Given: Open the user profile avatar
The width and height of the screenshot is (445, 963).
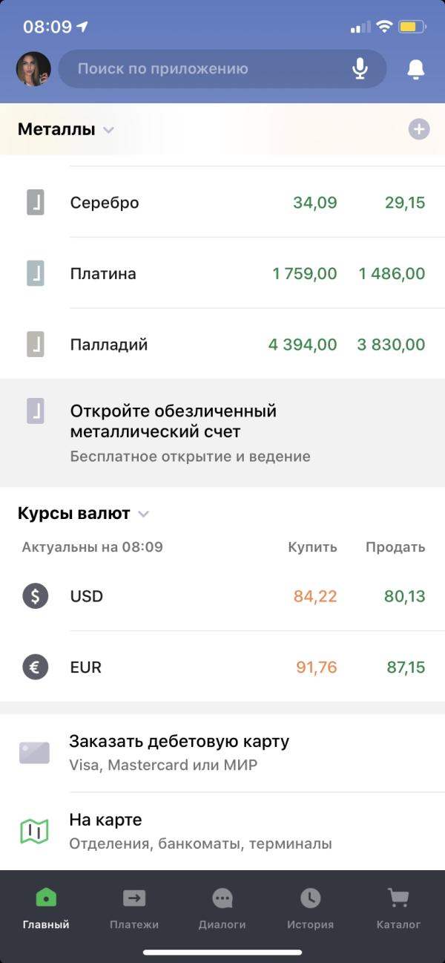Looking at the screenshot, I should pyautogui.click(x=33, y=69).
